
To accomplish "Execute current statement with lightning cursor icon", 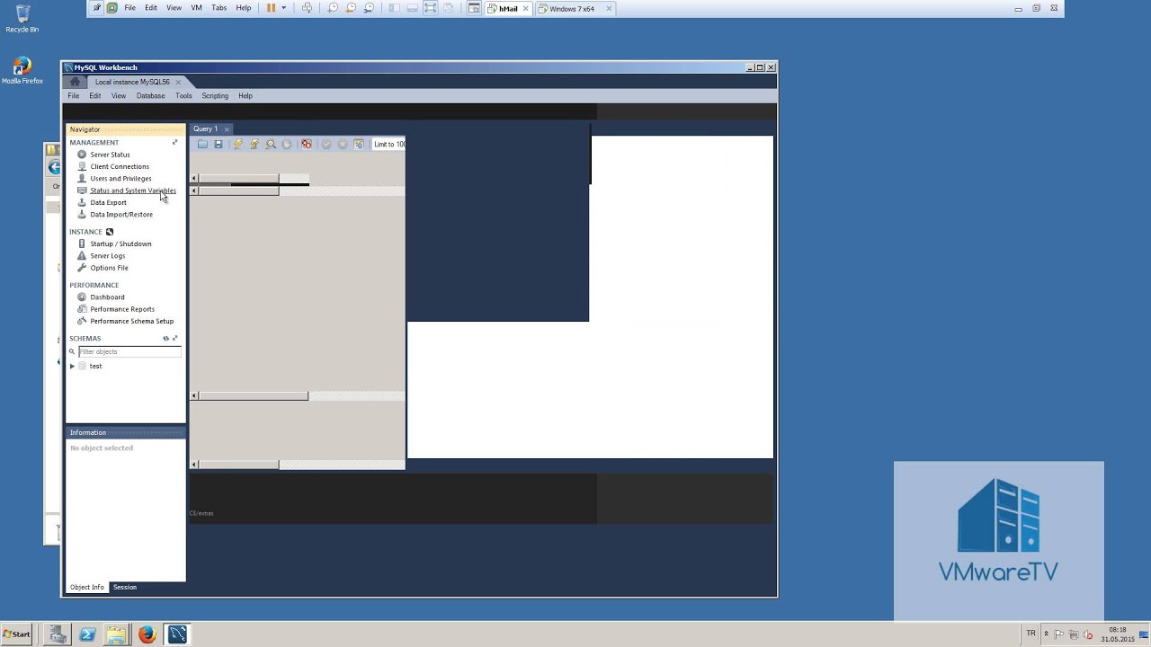I will pos(254,144).
